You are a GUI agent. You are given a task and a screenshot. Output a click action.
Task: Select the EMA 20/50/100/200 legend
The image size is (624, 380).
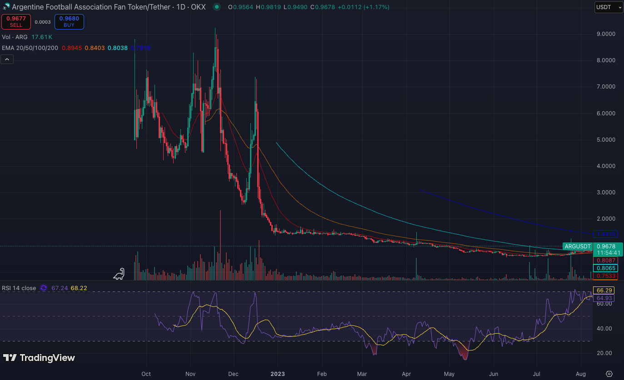coord(30,48)
